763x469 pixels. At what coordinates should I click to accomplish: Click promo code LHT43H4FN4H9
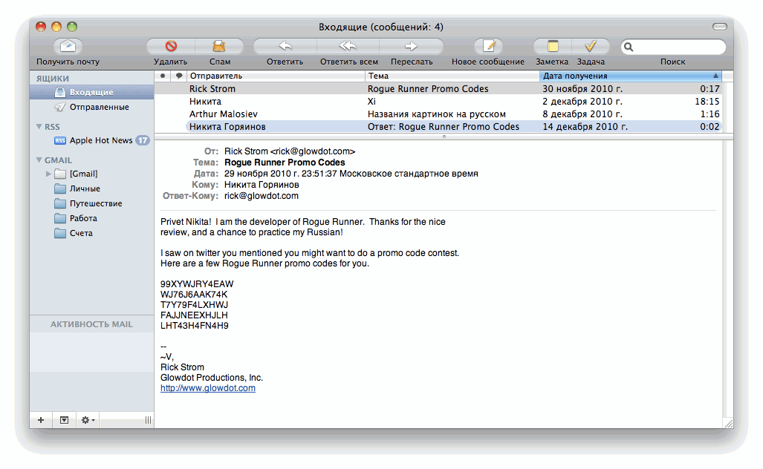(194, 326)
